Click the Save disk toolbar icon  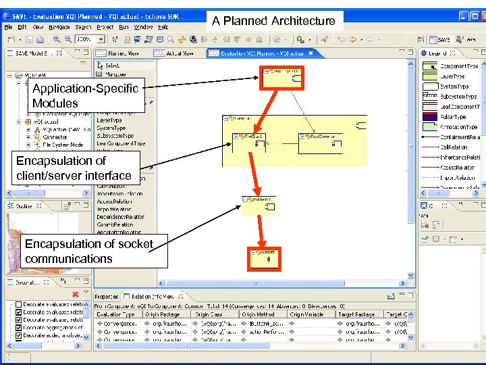(x=30, y=39)
